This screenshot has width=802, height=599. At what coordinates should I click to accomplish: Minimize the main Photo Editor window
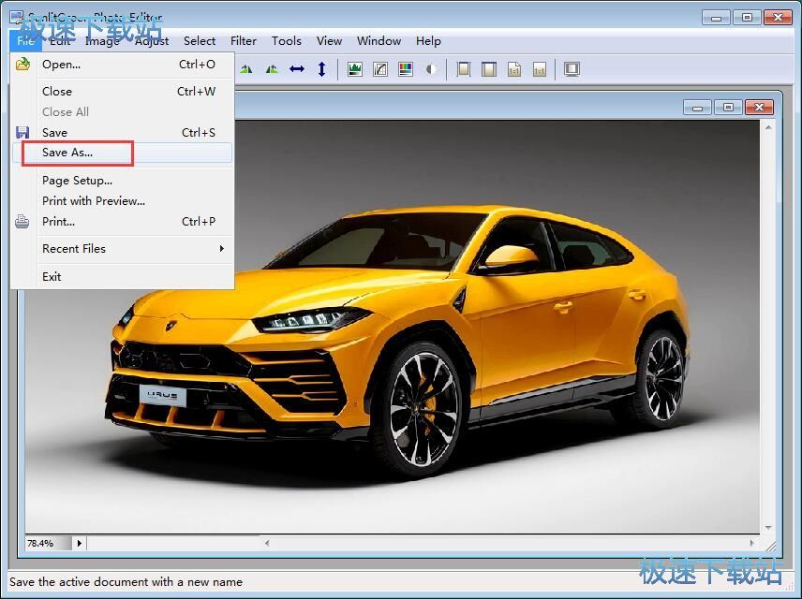coord(716,18)
